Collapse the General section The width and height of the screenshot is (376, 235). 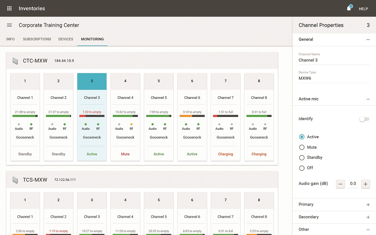click(368, 39)
